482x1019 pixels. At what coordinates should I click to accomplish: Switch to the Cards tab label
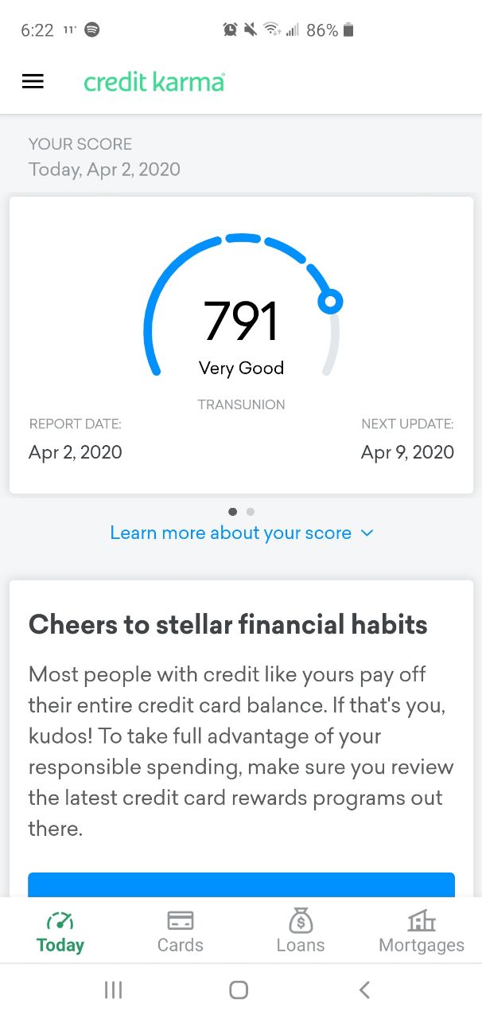[181, 945]
